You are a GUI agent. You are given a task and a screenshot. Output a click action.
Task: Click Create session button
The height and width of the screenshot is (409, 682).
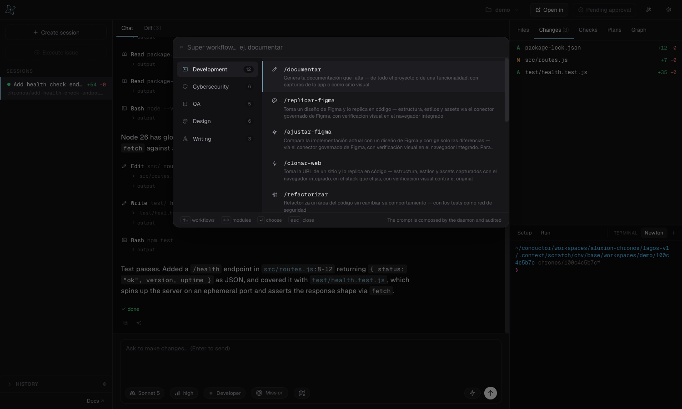pos(56,33)
